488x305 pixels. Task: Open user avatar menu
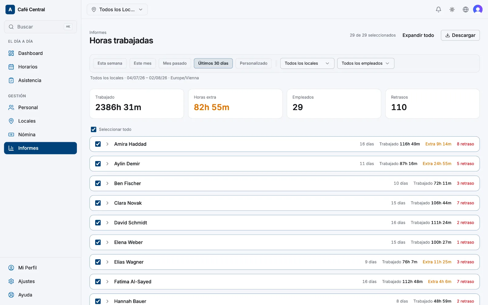point(478,9)
